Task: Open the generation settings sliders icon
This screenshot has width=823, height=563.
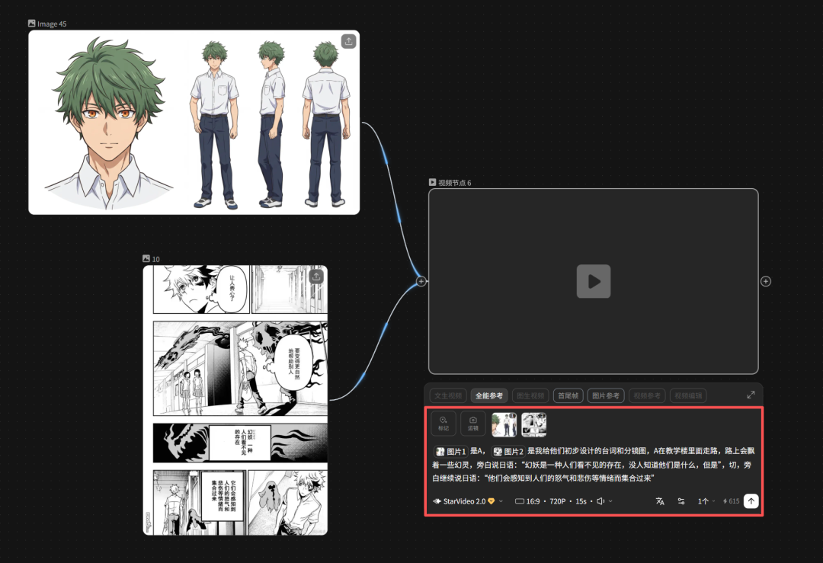Action: (681, 501)
